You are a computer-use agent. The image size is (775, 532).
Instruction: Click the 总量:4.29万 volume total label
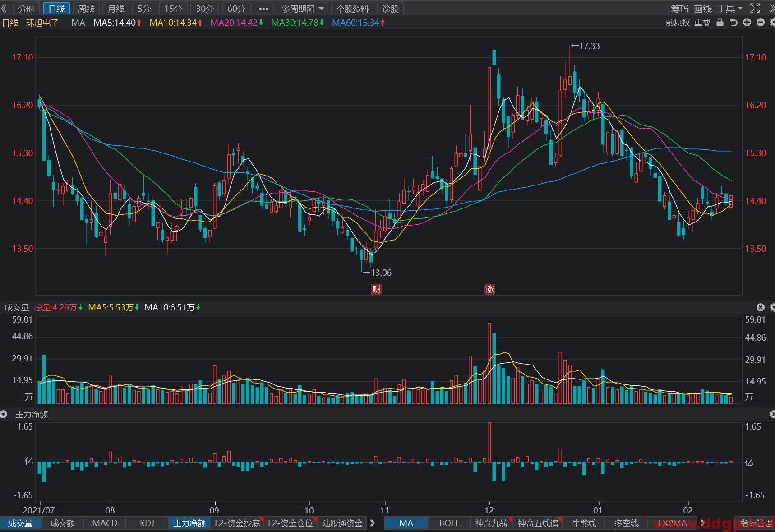[x=58, y=307]
